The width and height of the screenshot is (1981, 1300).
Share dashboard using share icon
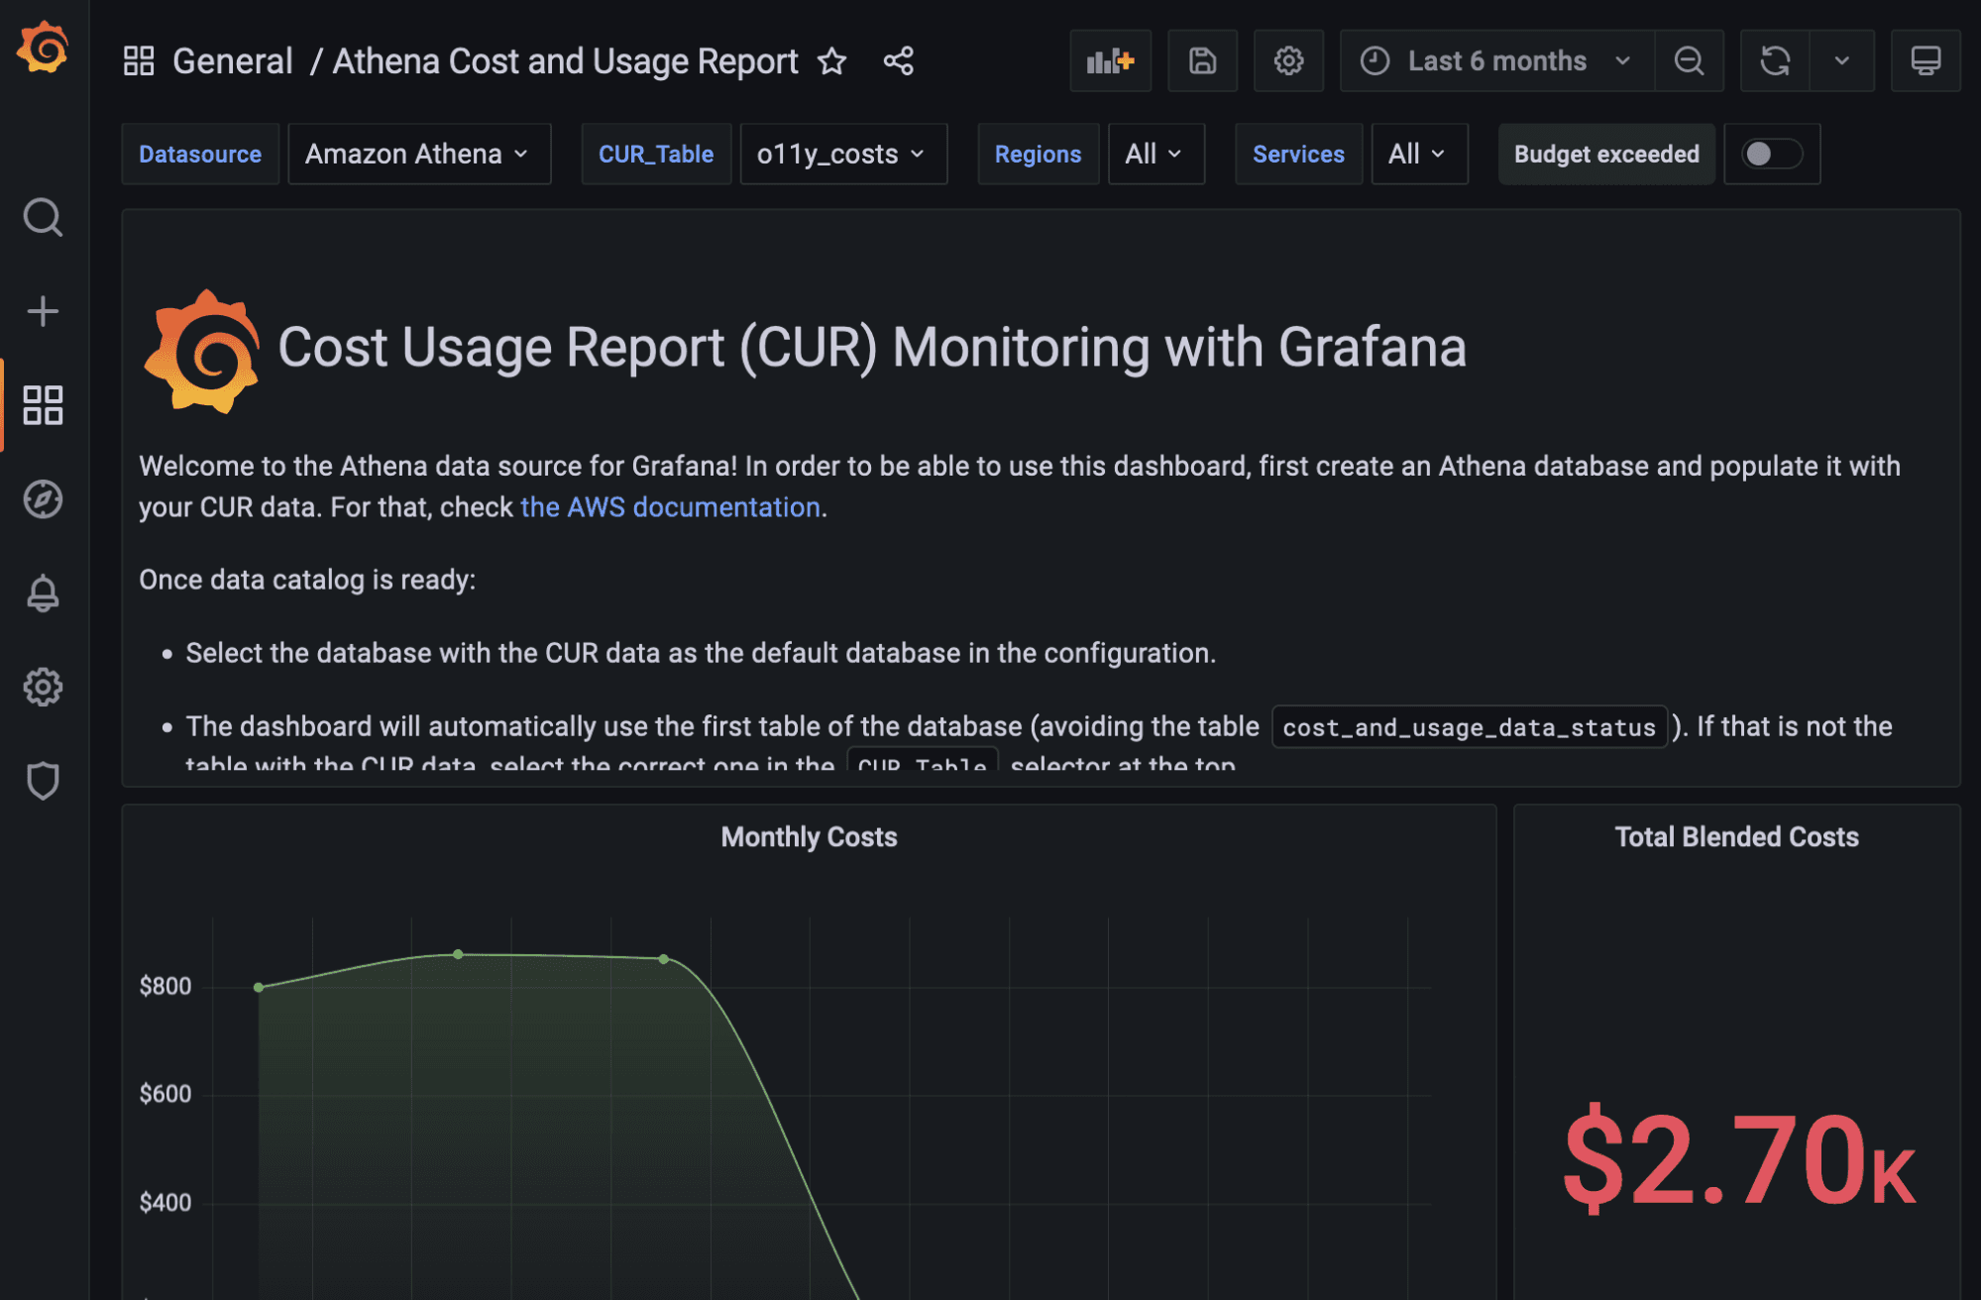coord(898,61)
